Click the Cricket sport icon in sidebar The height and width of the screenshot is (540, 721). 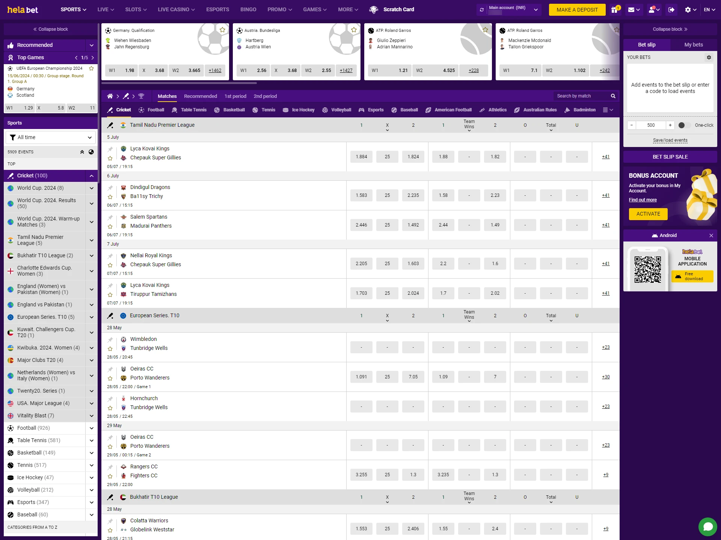pyautogui.click(x=11, y=175)
